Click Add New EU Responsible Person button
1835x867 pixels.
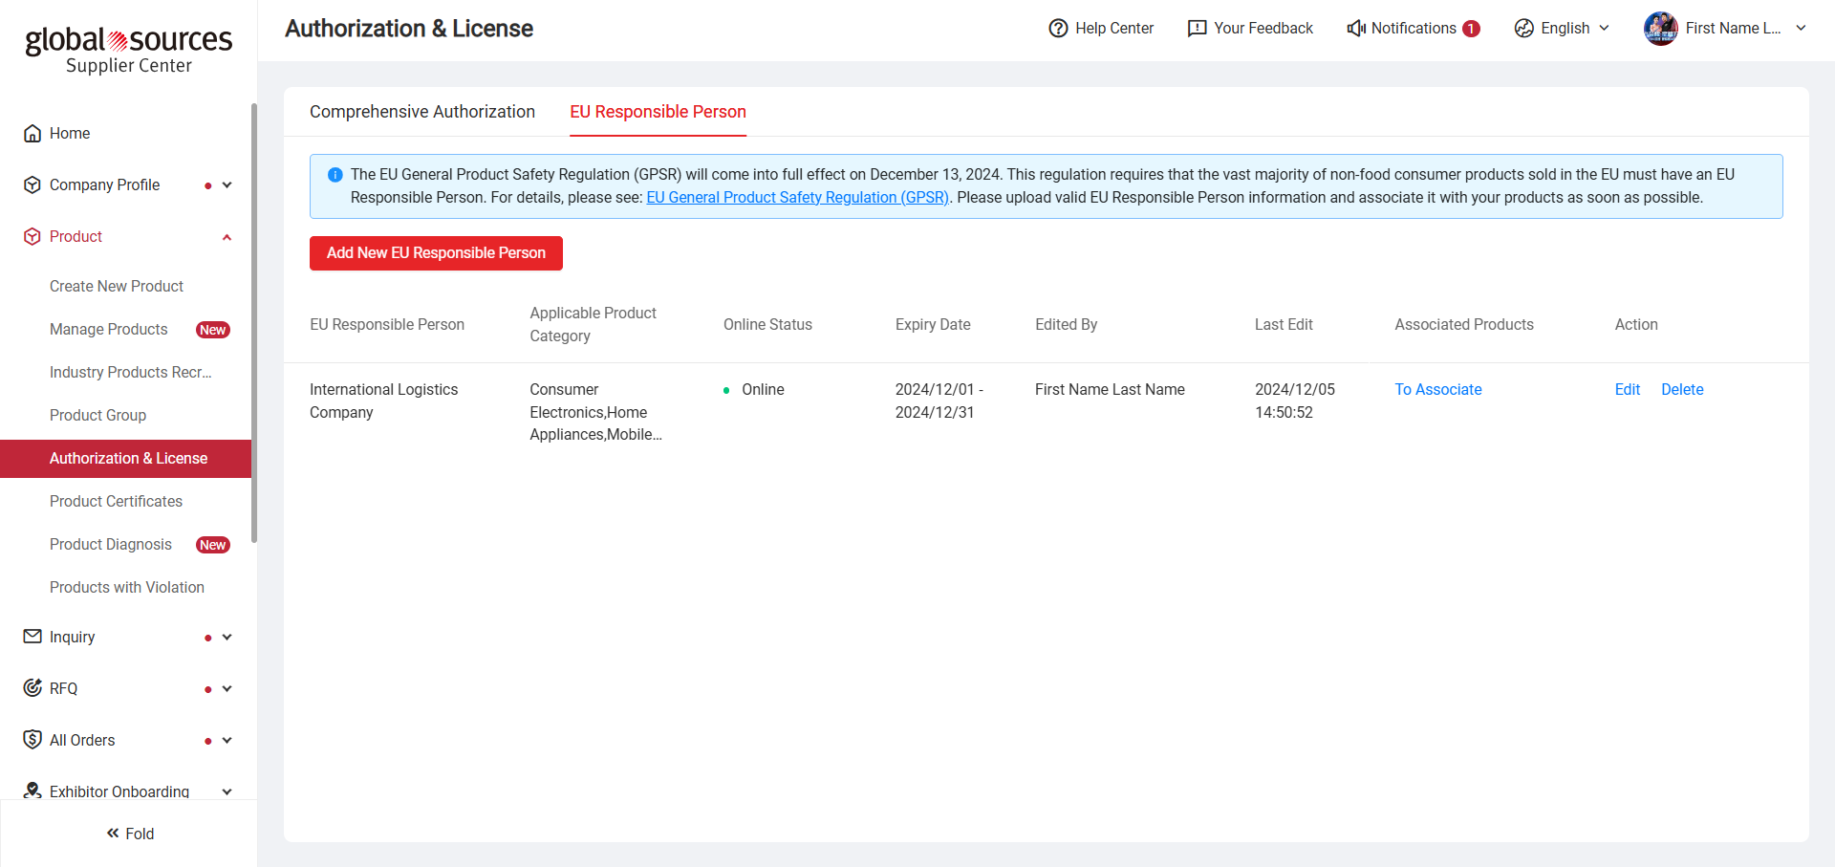click(x=436, y=253)
